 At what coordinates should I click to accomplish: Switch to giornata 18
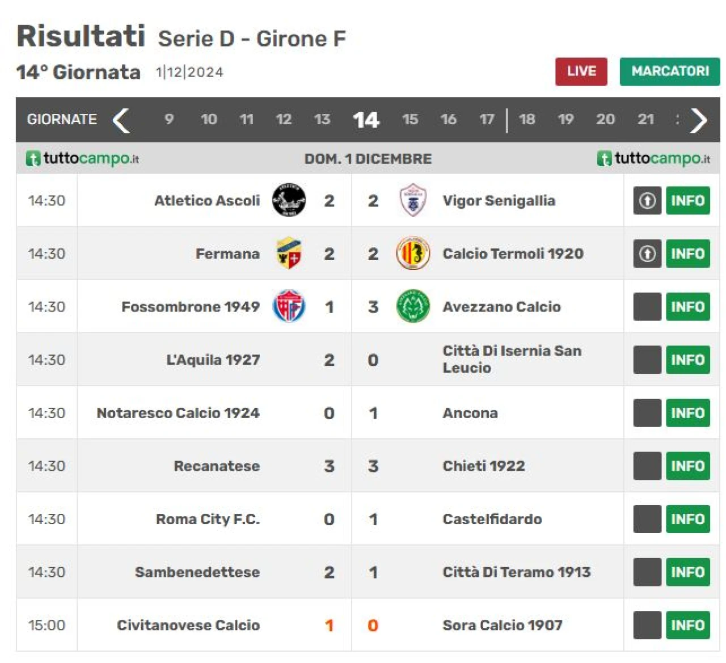tap(527, 120)
